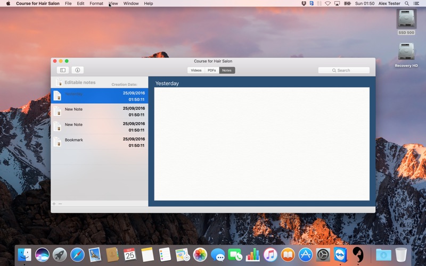Viewport: 426px width, 266px height.
Task: Switch to the PDFs tab
Action: (211, 70)
